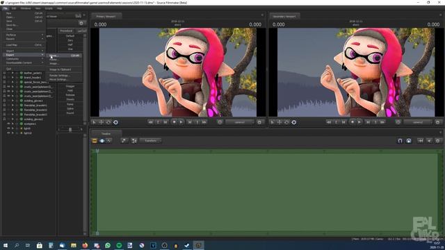Toggle the magnet snap icon in timeline
The width and height of the screenshot is (445, 250).
point(400,140)
